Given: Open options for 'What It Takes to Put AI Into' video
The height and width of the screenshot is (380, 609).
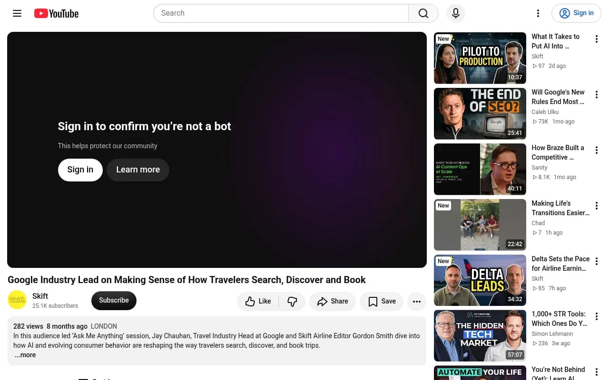Looking at the screenshot, I should (596, 39).
